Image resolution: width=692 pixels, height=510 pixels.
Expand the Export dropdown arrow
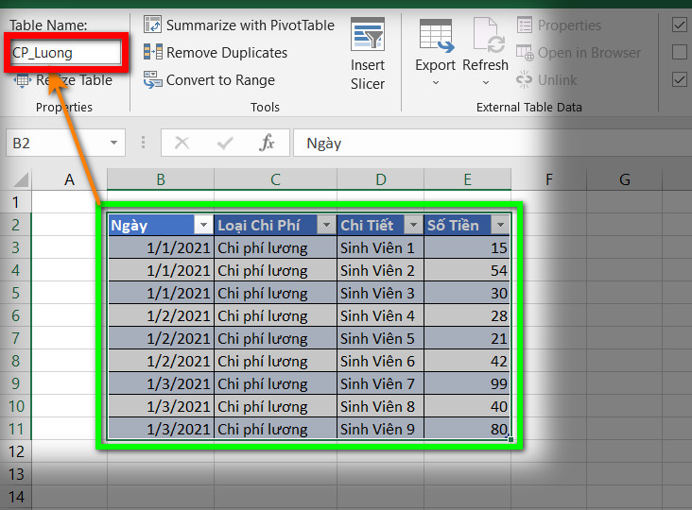[x=436, y=82]
